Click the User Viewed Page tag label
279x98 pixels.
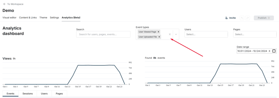point(147,32)
